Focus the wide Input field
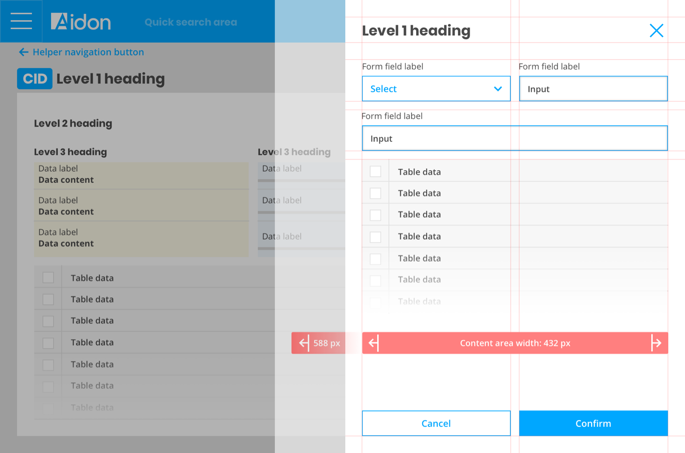685x453 pixels. tap(514, 138)
